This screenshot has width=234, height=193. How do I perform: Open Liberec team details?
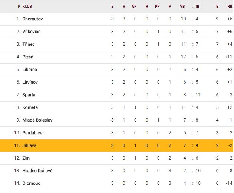pos(30,70)
